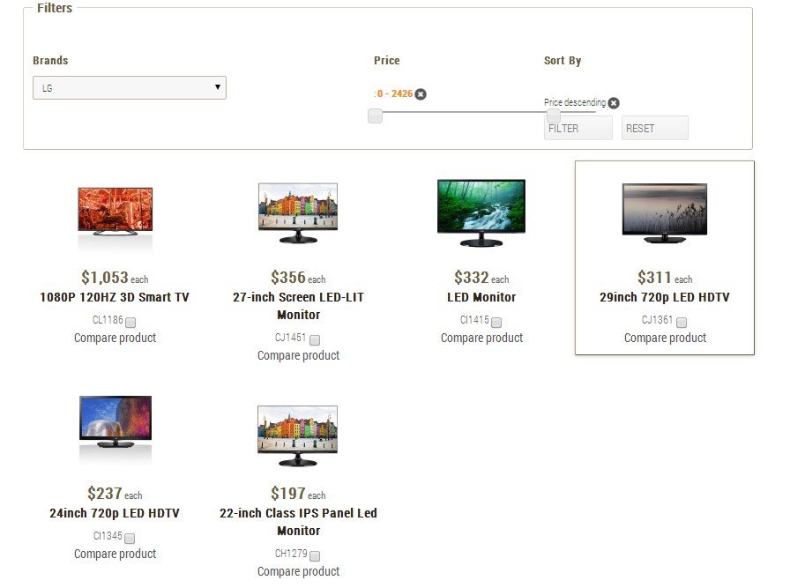
Task: Remove the Price descending sort option
Action: click(x=613, y=103)
